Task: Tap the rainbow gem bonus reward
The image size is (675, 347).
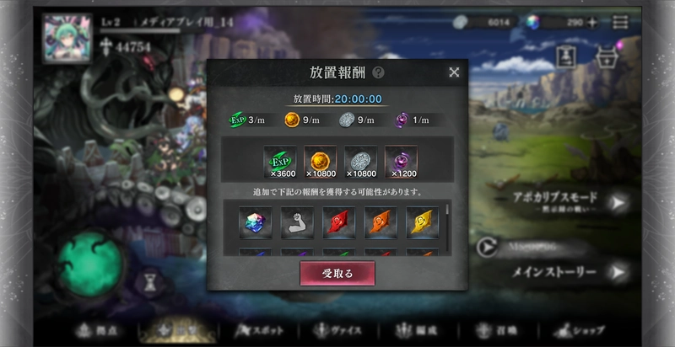Action: (x=256, y=223)
